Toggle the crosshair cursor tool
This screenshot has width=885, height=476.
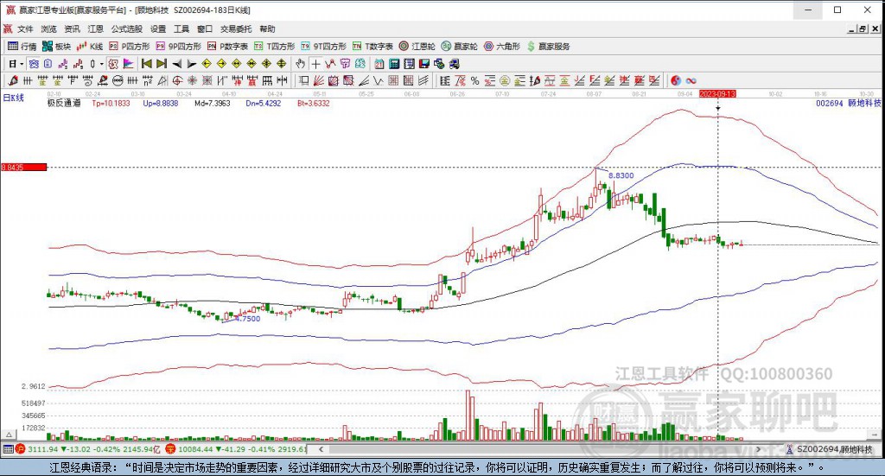pos(315,64)
